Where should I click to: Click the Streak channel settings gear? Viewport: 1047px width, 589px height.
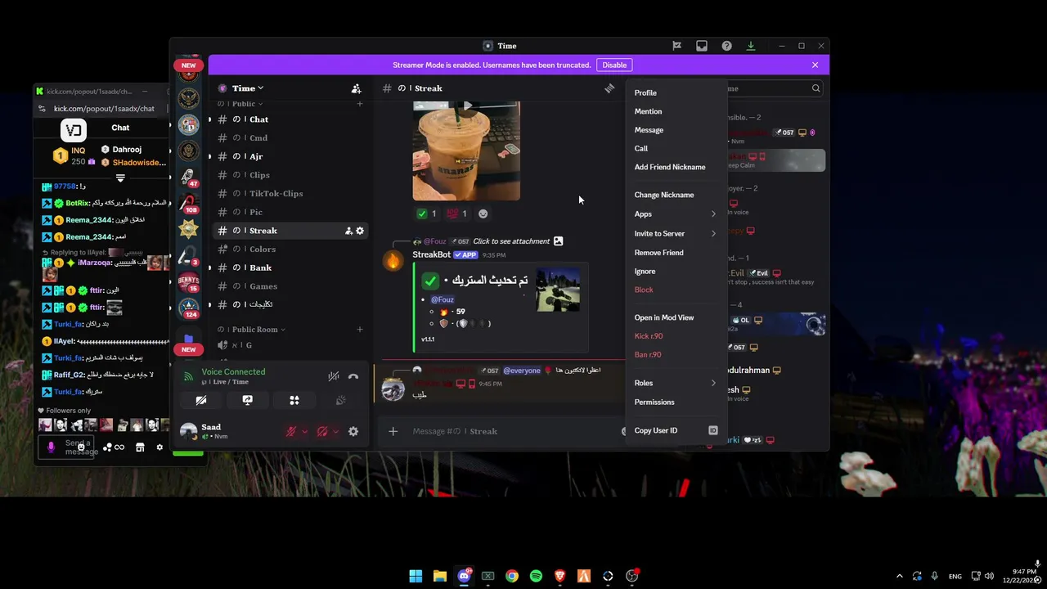(x=360, y=231)
